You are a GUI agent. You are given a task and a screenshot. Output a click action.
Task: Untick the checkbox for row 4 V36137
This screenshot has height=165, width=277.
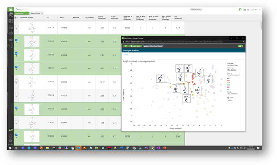[x=16, y=67]
